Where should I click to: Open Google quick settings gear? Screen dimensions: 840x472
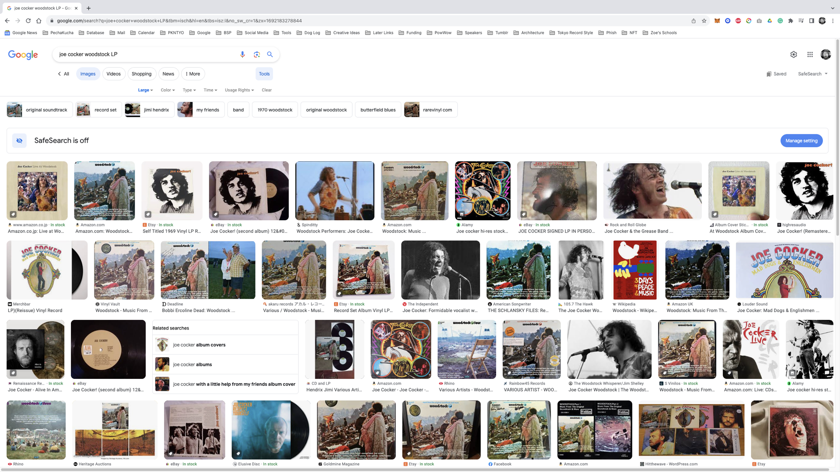794,54
